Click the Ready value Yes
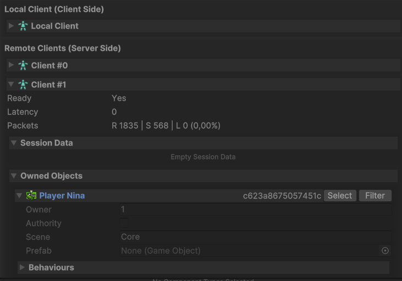402x281 pixels. pyautogui.click(x=119, y=98)
